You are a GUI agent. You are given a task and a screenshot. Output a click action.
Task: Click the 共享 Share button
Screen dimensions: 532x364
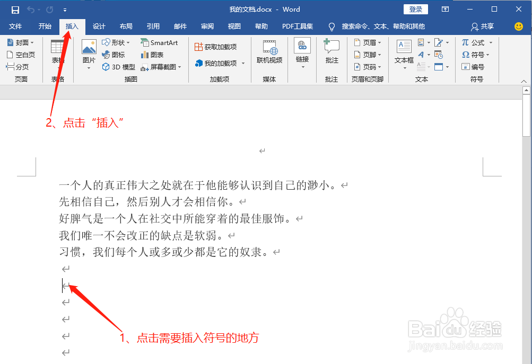(x=482, y=26)
